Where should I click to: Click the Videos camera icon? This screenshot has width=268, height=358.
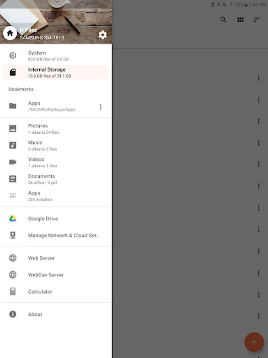pos(13,162)
